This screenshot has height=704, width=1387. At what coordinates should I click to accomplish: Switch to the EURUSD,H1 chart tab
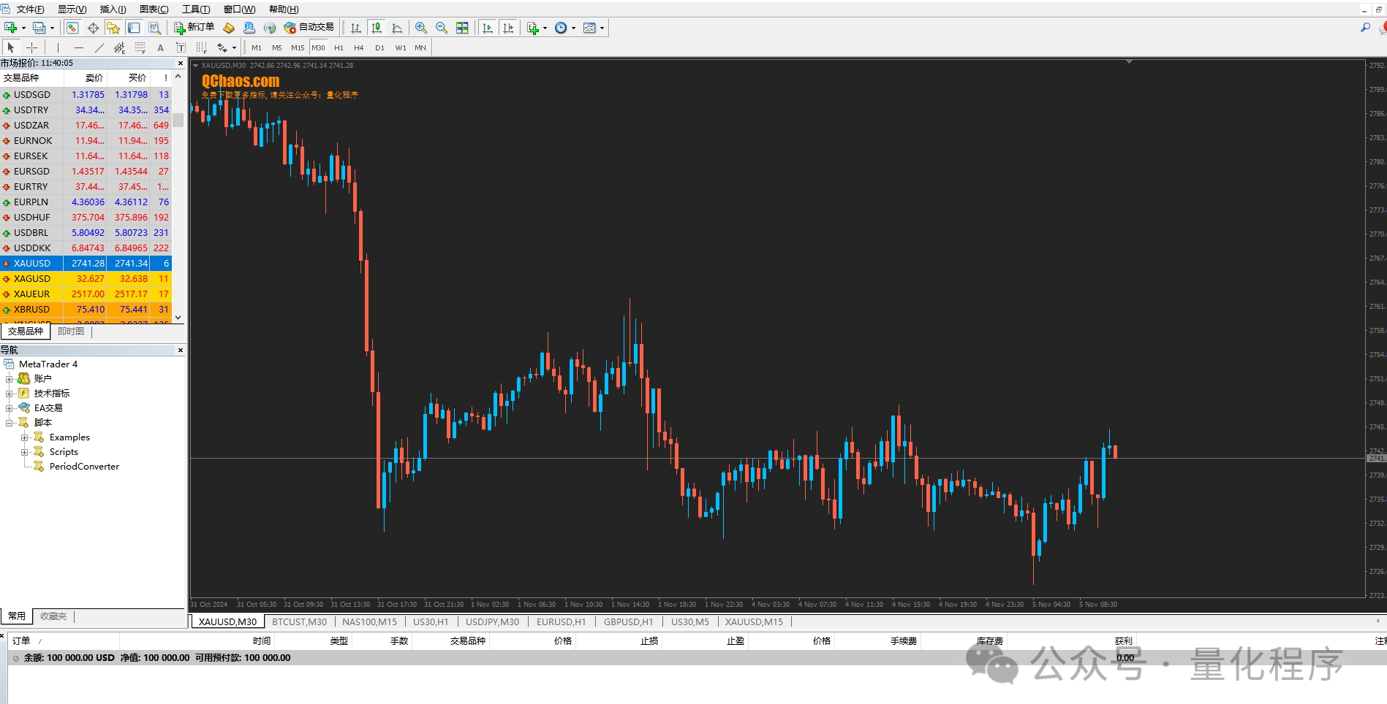tap(561, 622)
